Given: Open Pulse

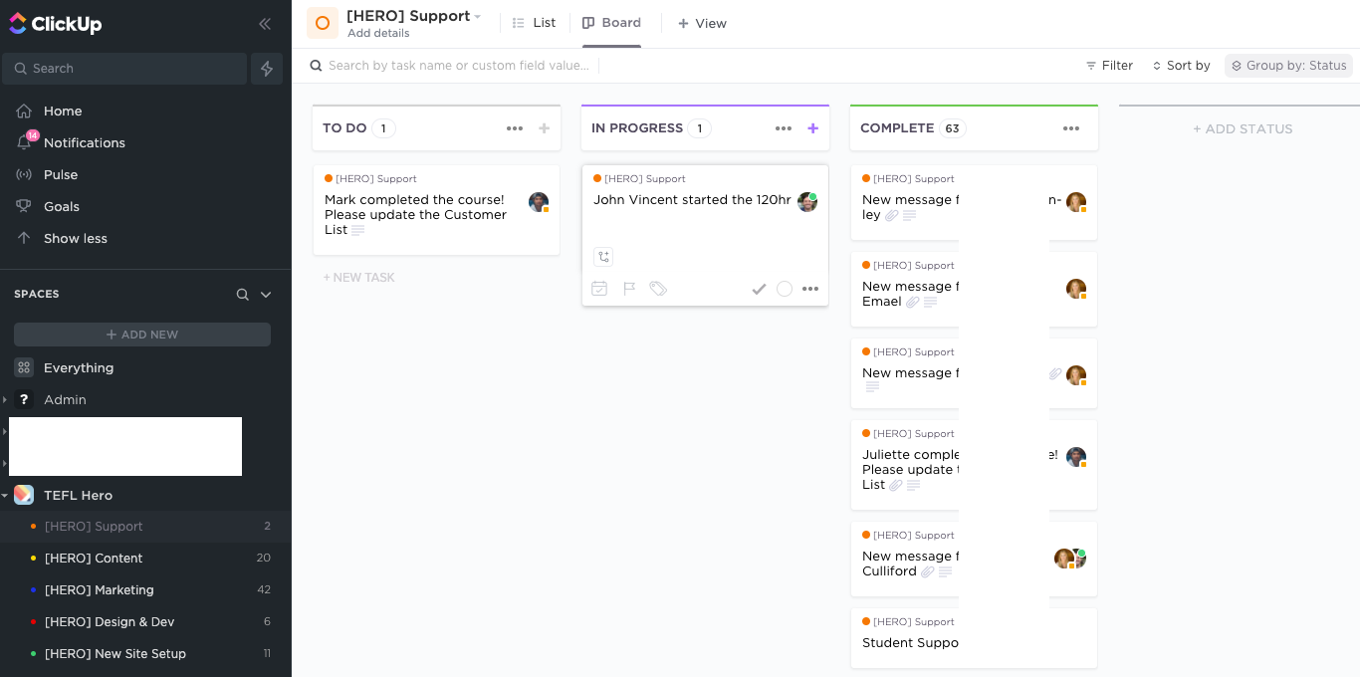Looking at the screenshot, I should click(x=61, y=175).
